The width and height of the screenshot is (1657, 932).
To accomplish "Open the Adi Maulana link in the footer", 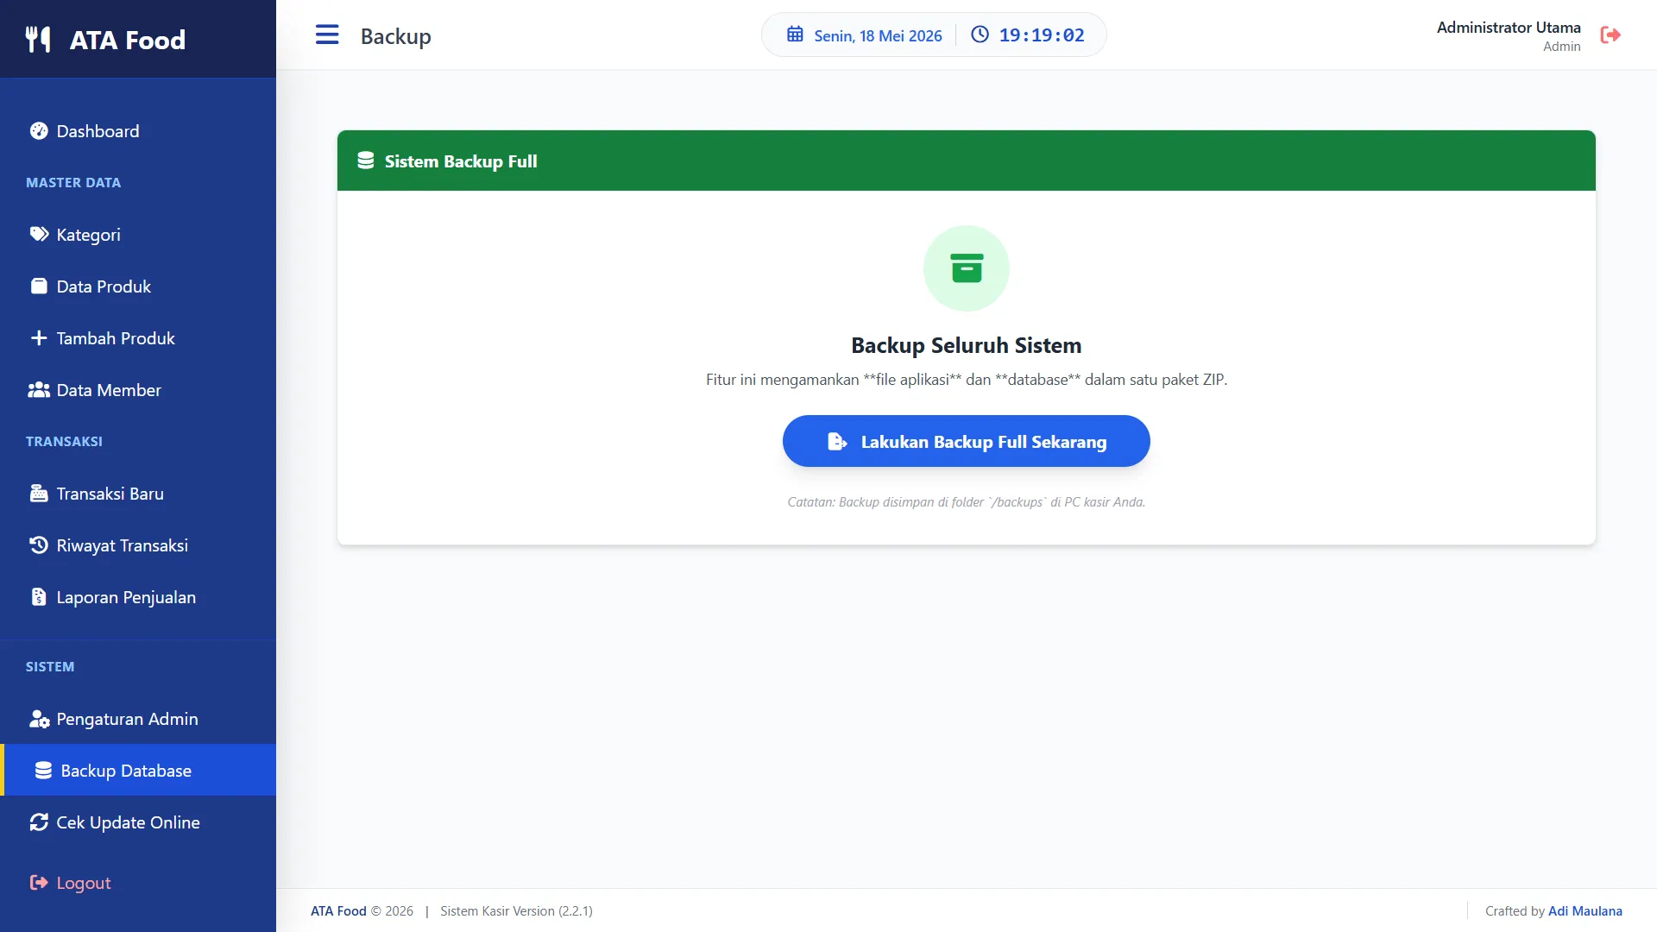I will [1585, 911].
